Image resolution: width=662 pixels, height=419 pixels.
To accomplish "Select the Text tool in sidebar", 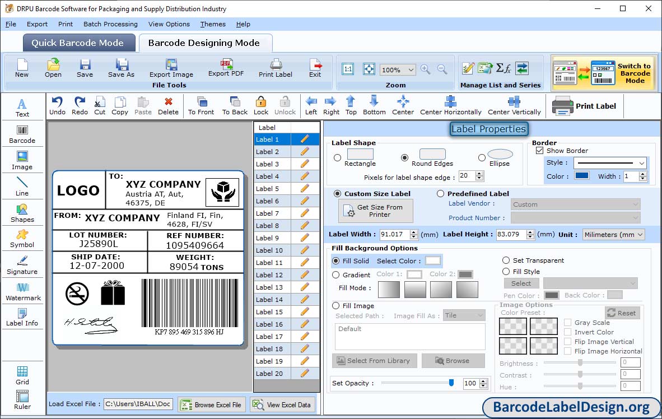I will tap(22, 108).
